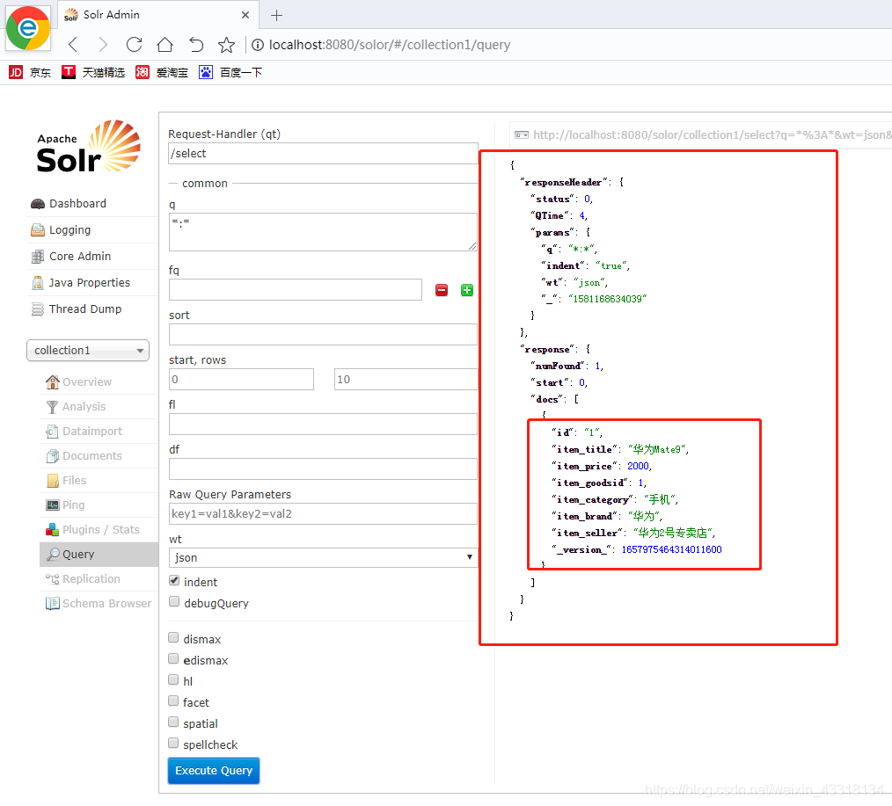Click the Raw Query Parameters field
The height and width of the screenshot is (806, 892).
point(321,512)
